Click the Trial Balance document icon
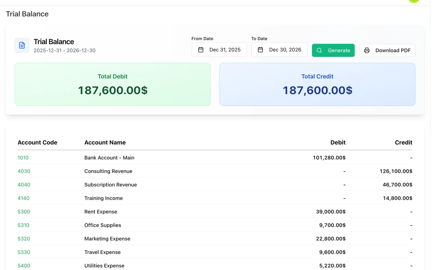This screenshot has height=270, width=433. 22,45
